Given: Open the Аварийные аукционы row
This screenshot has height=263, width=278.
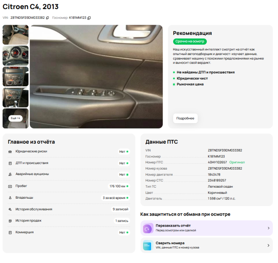Looking at the screenshot, I should point(69,175).
